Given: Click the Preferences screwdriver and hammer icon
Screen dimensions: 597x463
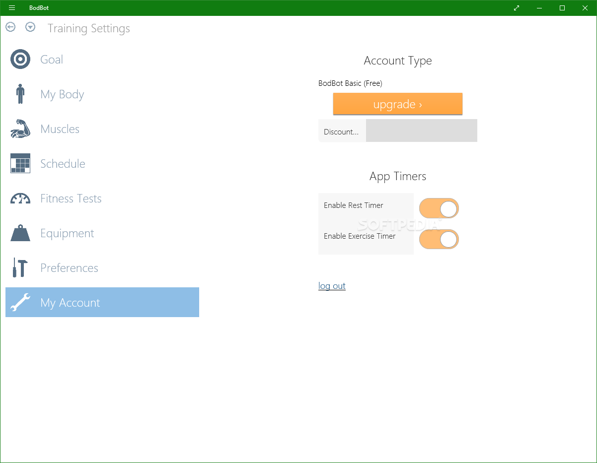Looking at the screenshot, I should coord(20,267).
